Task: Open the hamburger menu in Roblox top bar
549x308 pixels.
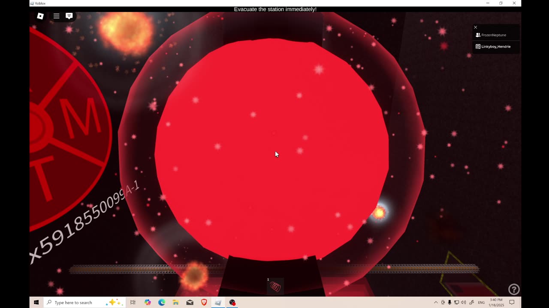Action: [56, 16]
